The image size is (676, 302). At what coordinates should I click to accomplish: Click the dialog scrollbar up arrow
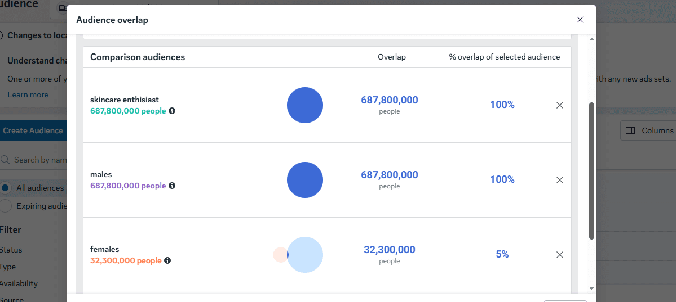(591, 39)
